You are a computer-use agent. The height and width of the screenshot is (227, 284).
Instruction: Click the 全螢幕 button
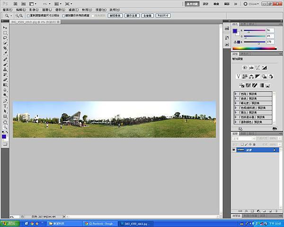pyautogui.click(x=148, y=16)
